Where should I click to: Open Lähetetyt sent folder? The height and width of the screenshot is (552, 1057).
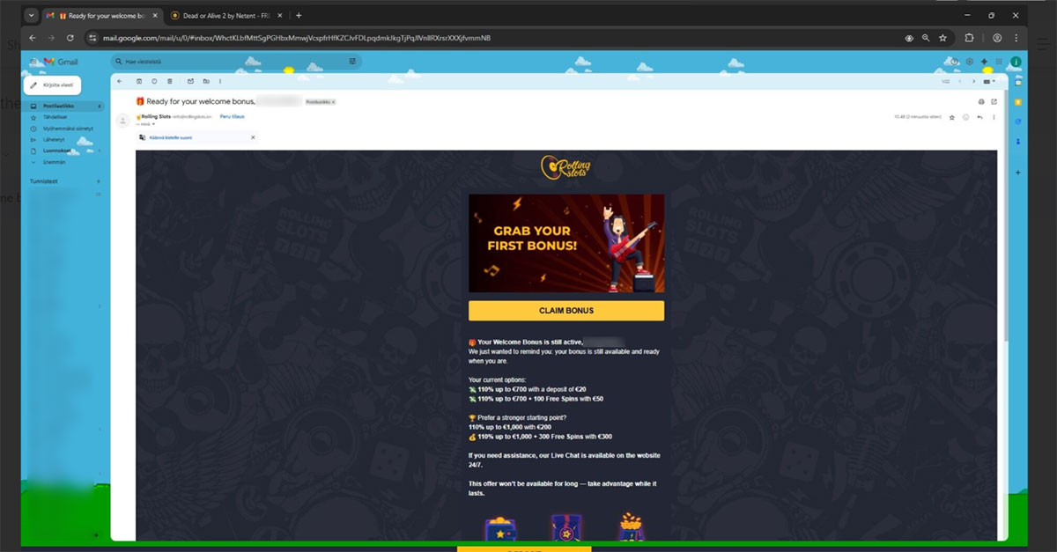coord(53,139)
